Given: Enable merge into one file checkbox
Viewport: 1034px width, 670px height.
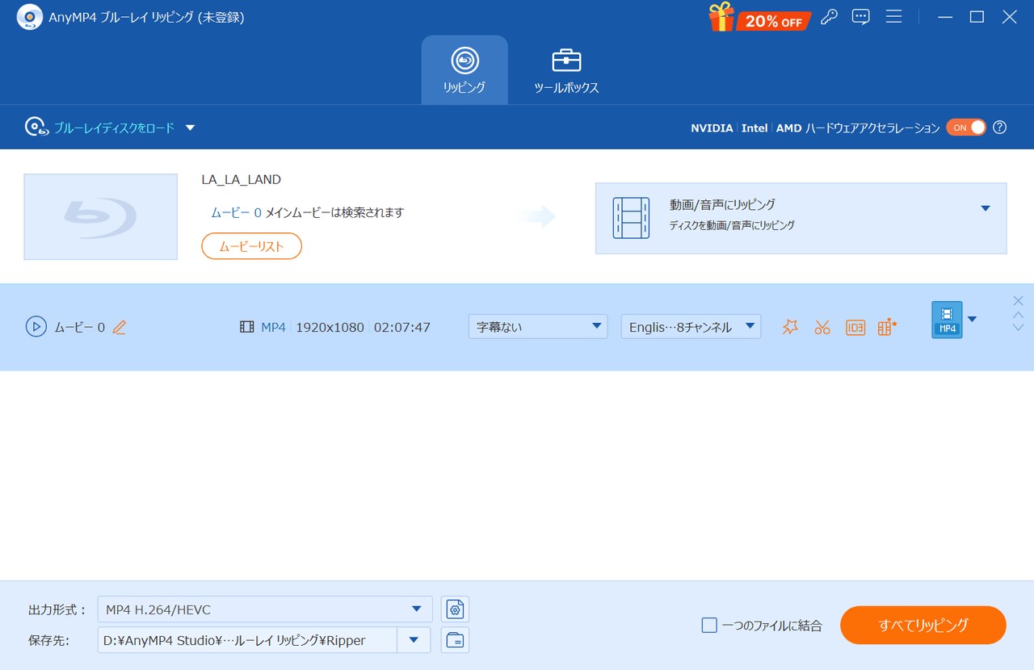Looking at the screenshot, I should (709, 625).
